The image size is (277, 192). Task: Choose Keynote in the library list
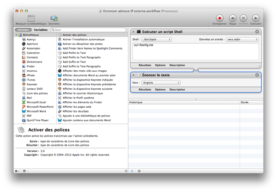click(31, 84)
